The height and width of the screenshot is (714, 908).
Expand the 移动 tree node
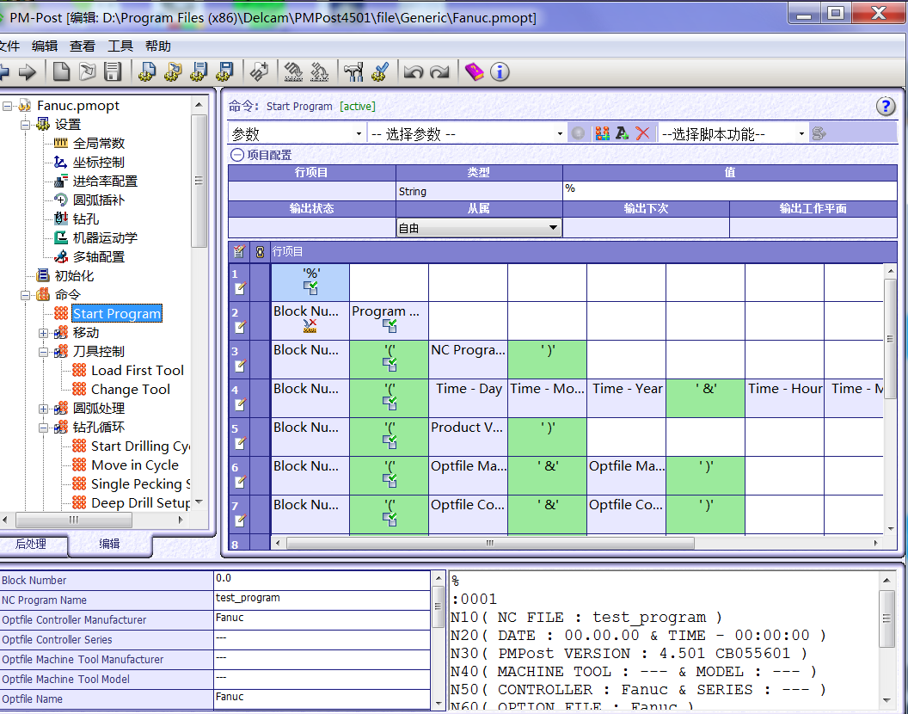[x=44, y=333]
